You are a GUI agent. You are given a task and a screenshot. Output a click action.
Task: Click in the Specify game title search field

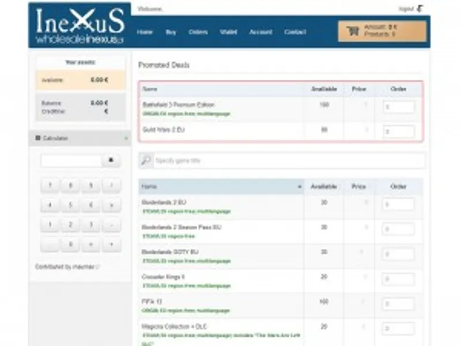(288, 160)
